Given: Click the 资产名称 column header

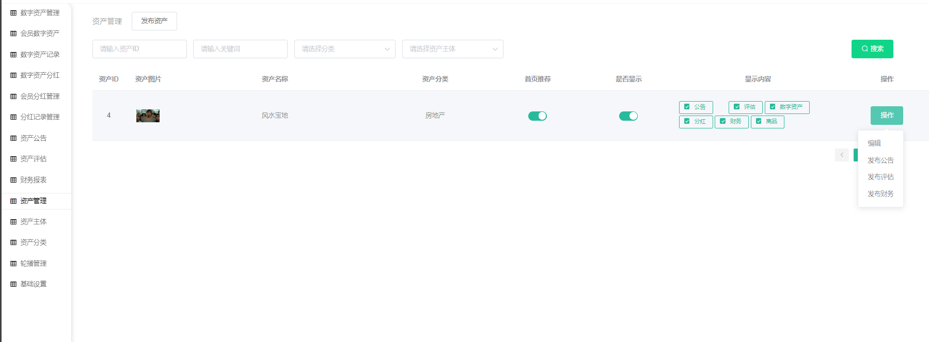Looking at the screenshot, I should 275,79.
